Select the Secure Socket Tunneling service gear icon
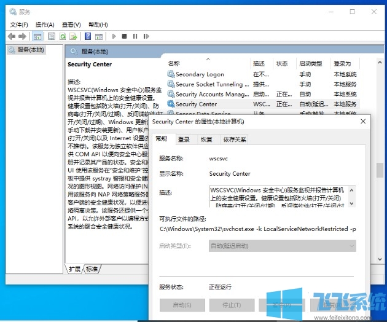This screenshot has width=387, height=322. (171, 84)
